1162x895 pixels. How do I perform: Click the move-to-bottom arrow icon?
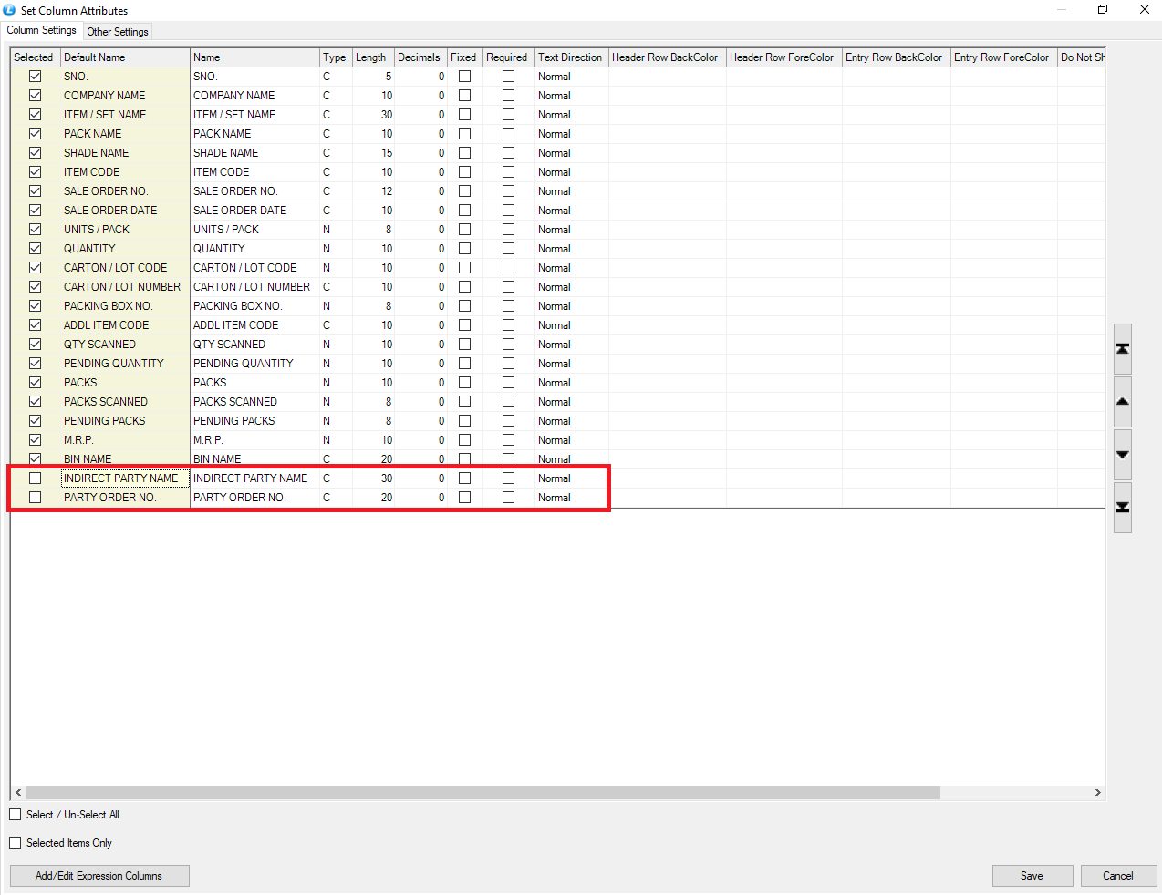(x=1123, y=508)
